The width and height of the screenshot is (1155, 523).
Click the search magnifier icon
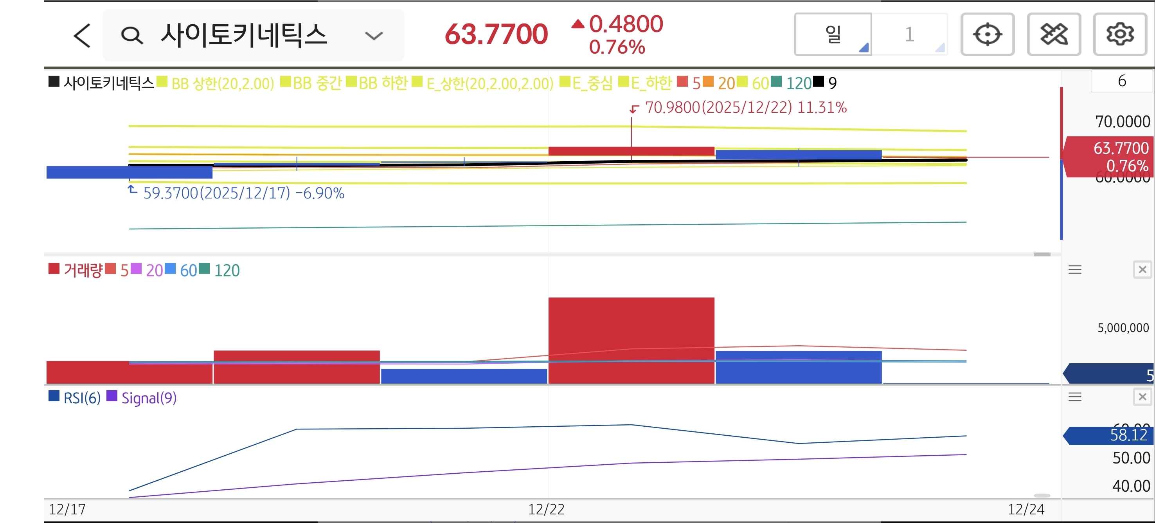tap(132, 36)
